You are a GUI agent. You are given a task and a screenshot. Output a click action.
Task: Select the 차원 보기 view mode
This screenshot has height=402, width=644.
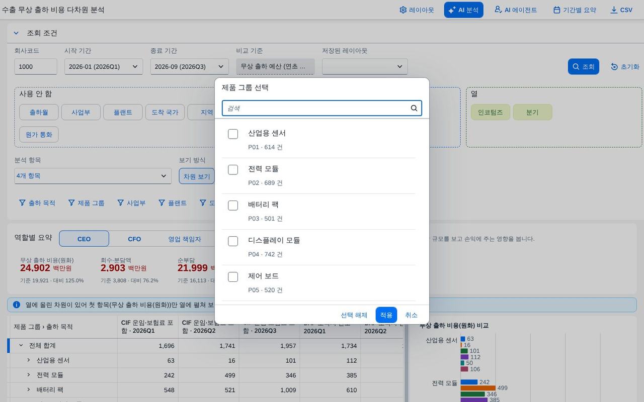click(197, 176)
